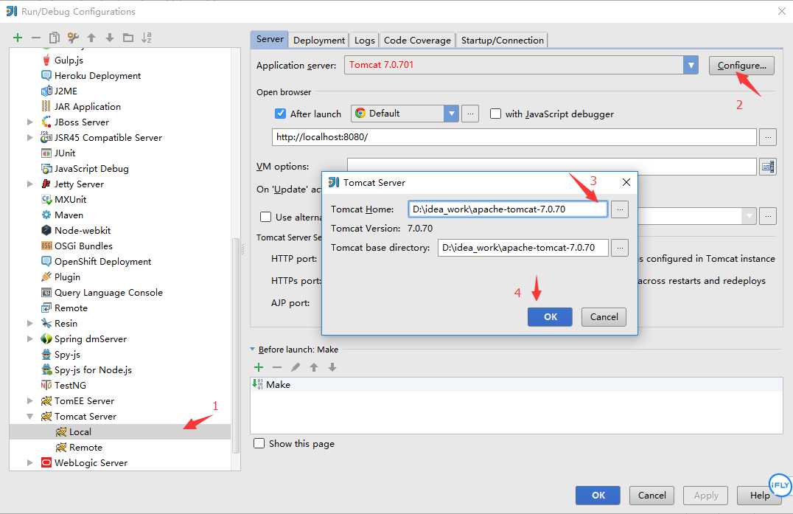Move configuration down arrow in left toolbar
The height and width of the screenshot is (514, 793).
(x=110, y=38)
